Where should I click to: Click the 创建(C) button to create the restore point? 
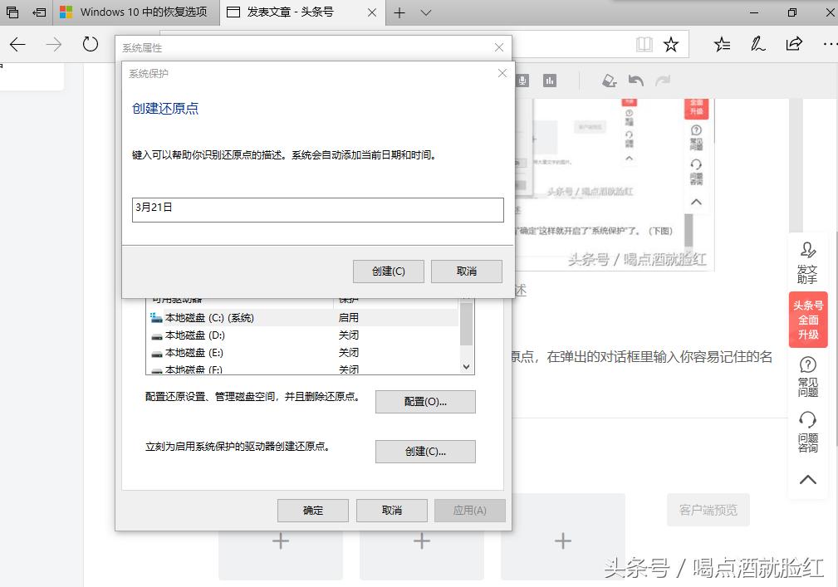pos(388,271)
